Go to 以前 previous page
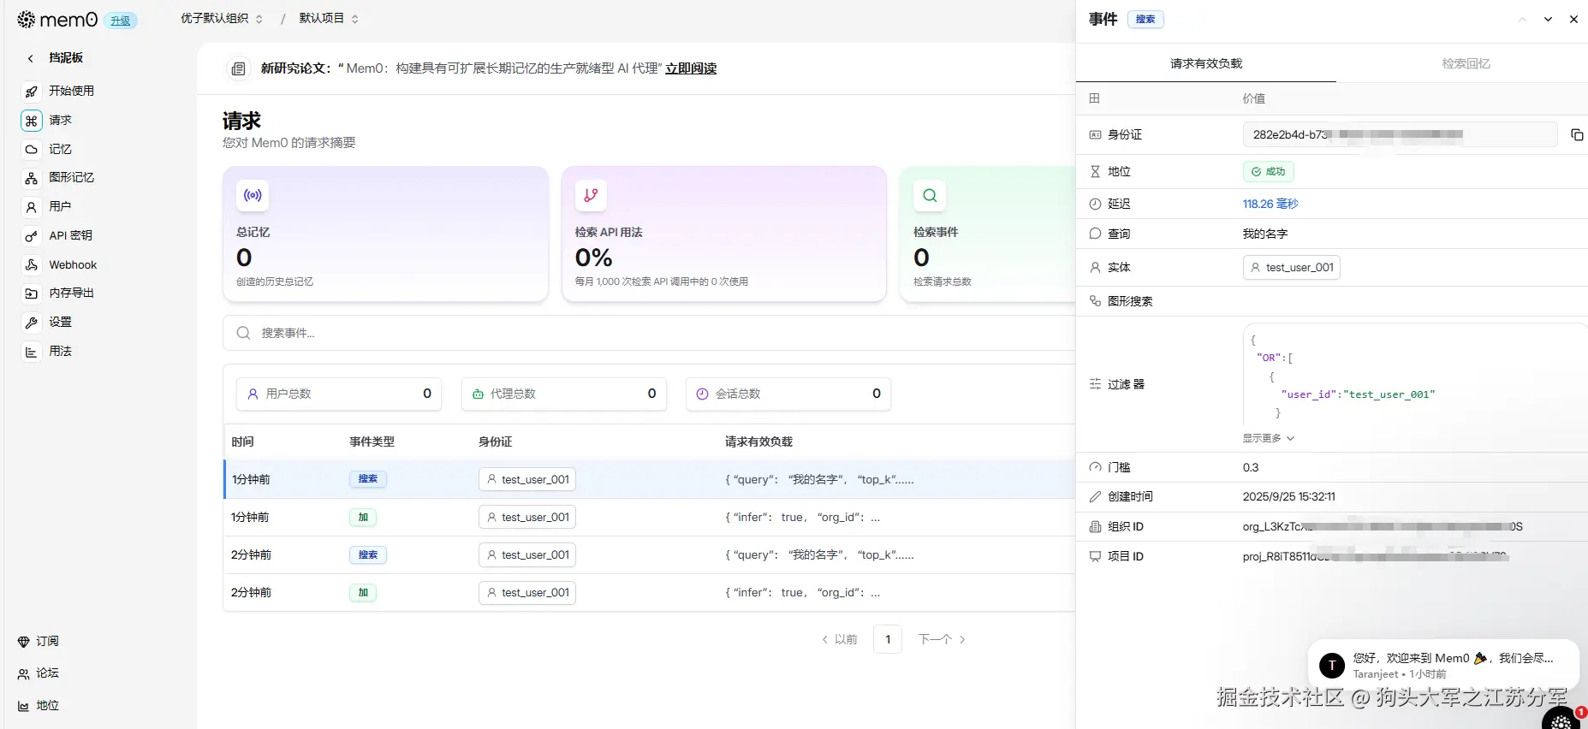The width and height of the screenshot is (1588, 729). pyautogui.click(x=840, y=639)
